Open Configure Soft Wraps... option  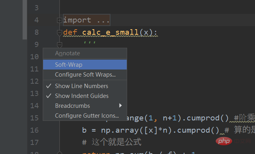[85, 75]
